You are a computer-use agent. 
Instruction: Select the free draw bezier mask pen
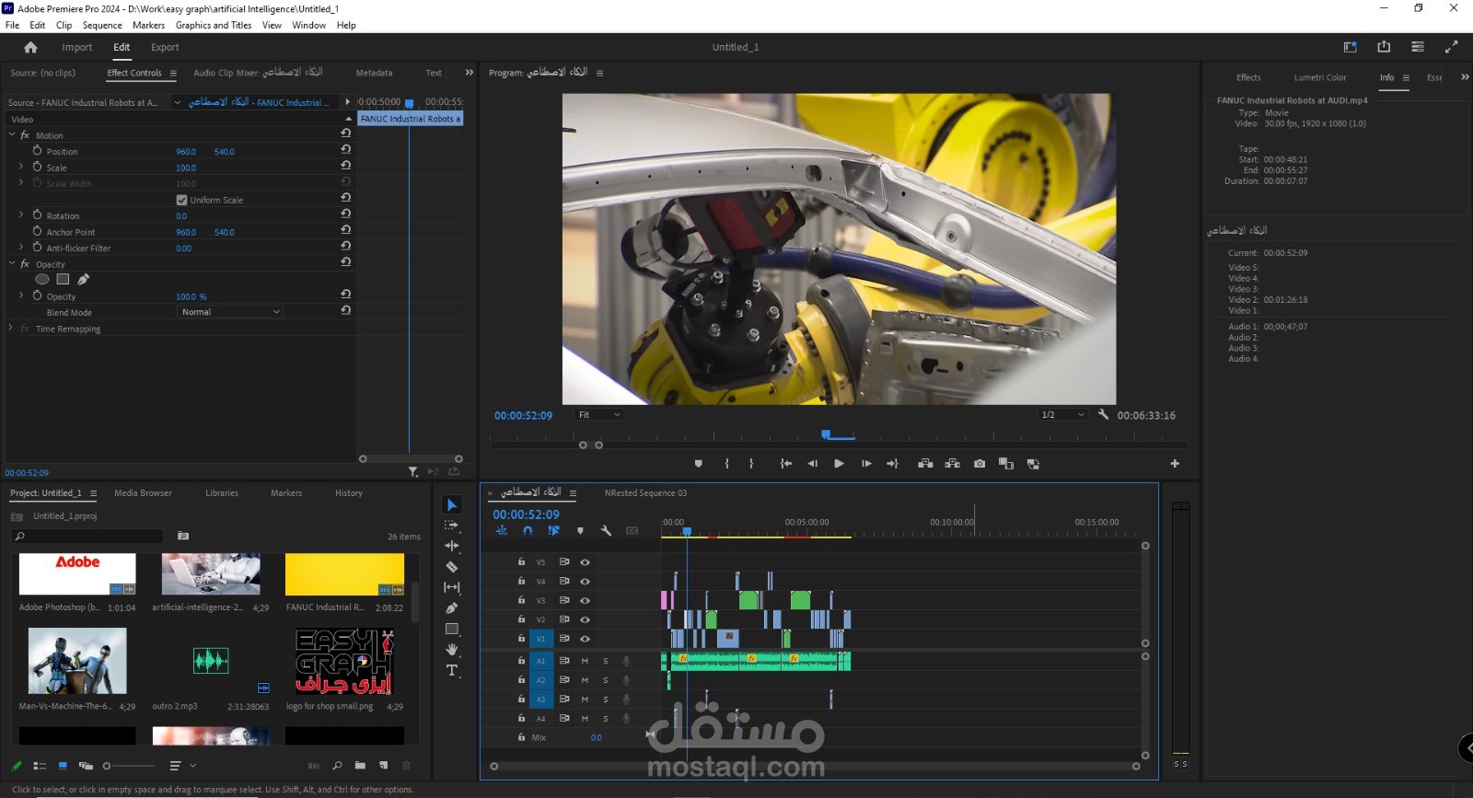point(84,279)
